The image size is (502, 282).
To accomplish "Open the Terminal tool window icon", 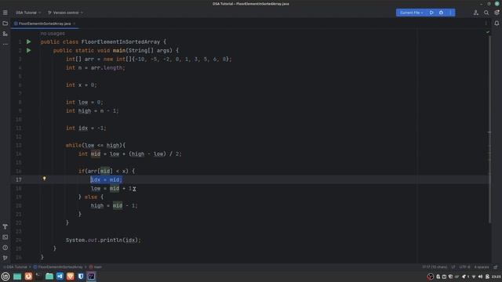I will (5, 237).
